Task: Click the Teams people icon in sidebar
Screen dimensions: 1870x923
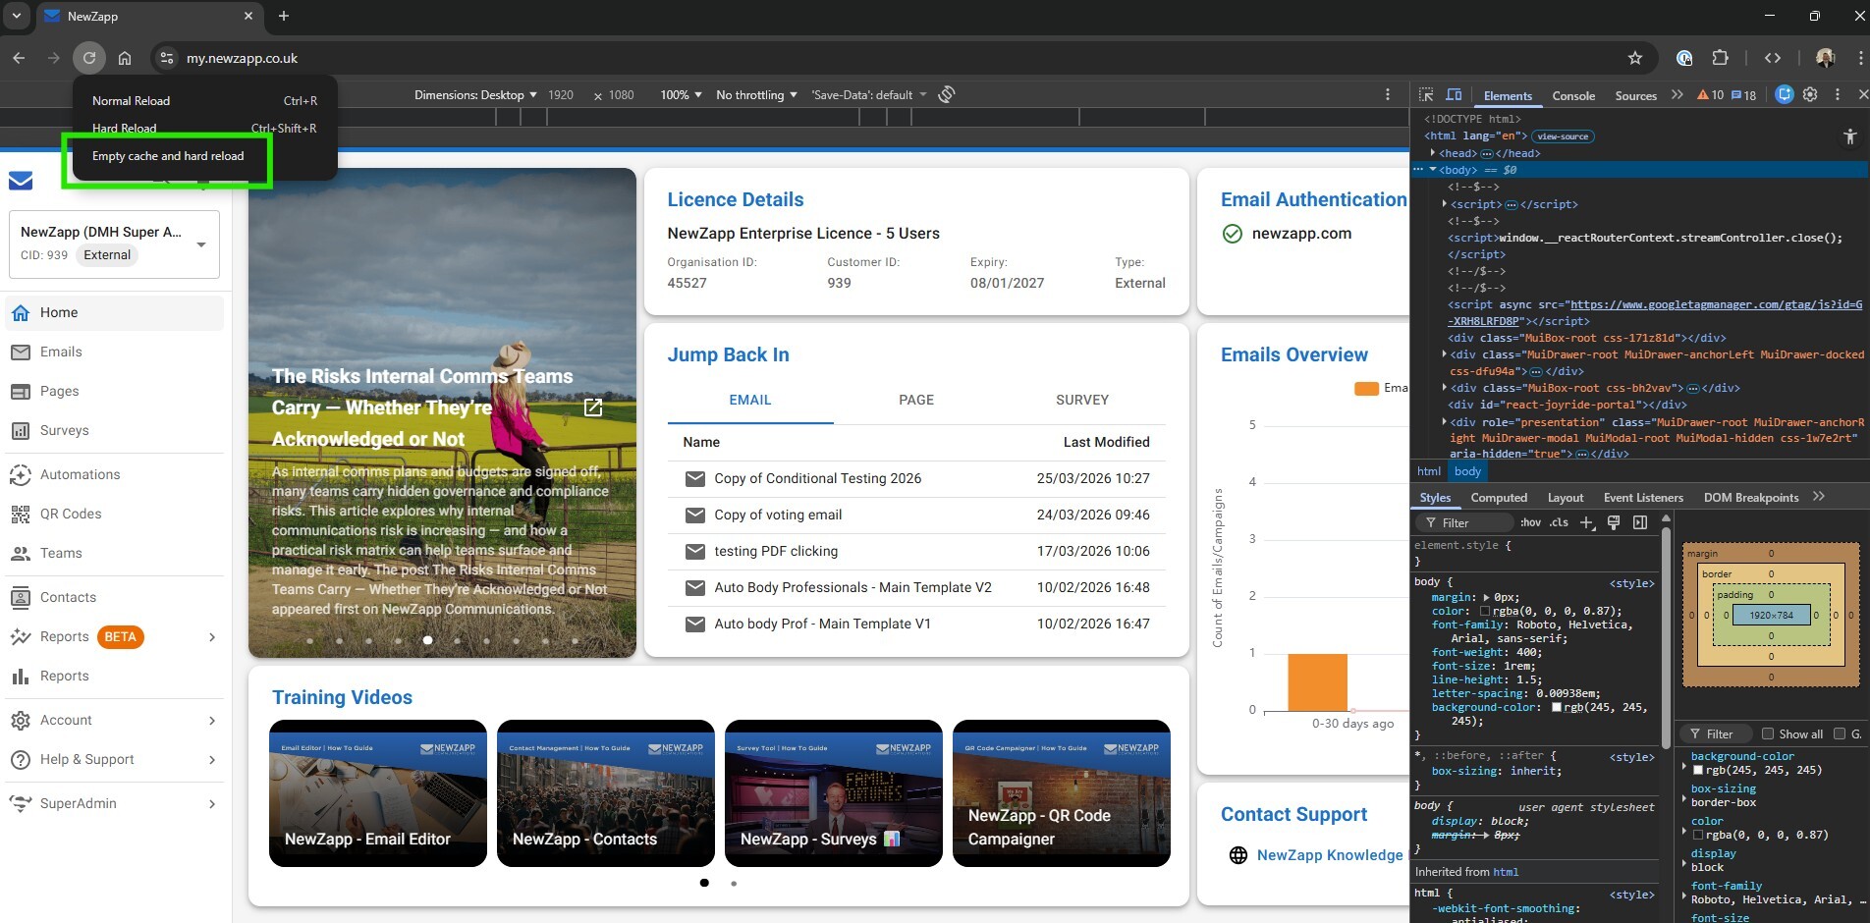Action: point(20,554)
